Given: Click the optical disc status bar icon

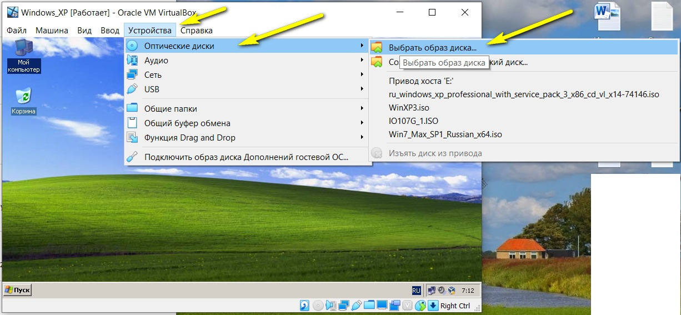Looking at the screenshot, I should (318, 306).
